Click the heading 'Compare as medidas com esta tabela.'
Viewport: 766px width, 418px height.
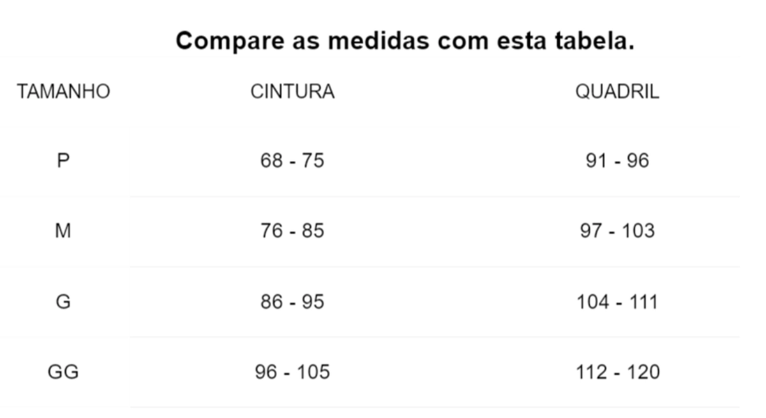coord(405,41)
